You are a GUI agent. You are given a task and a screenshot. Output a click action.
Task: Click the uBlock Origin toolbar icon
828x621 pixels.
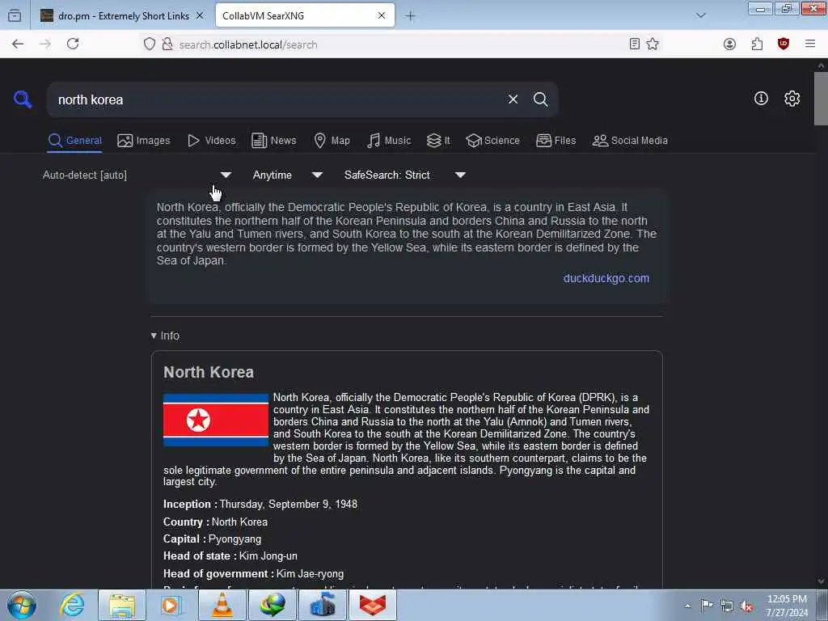784,44
